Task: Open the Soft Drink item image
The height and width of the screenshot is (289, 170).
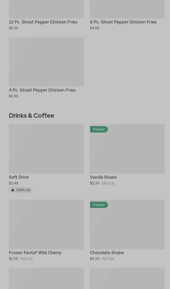Action: [46, 149]
